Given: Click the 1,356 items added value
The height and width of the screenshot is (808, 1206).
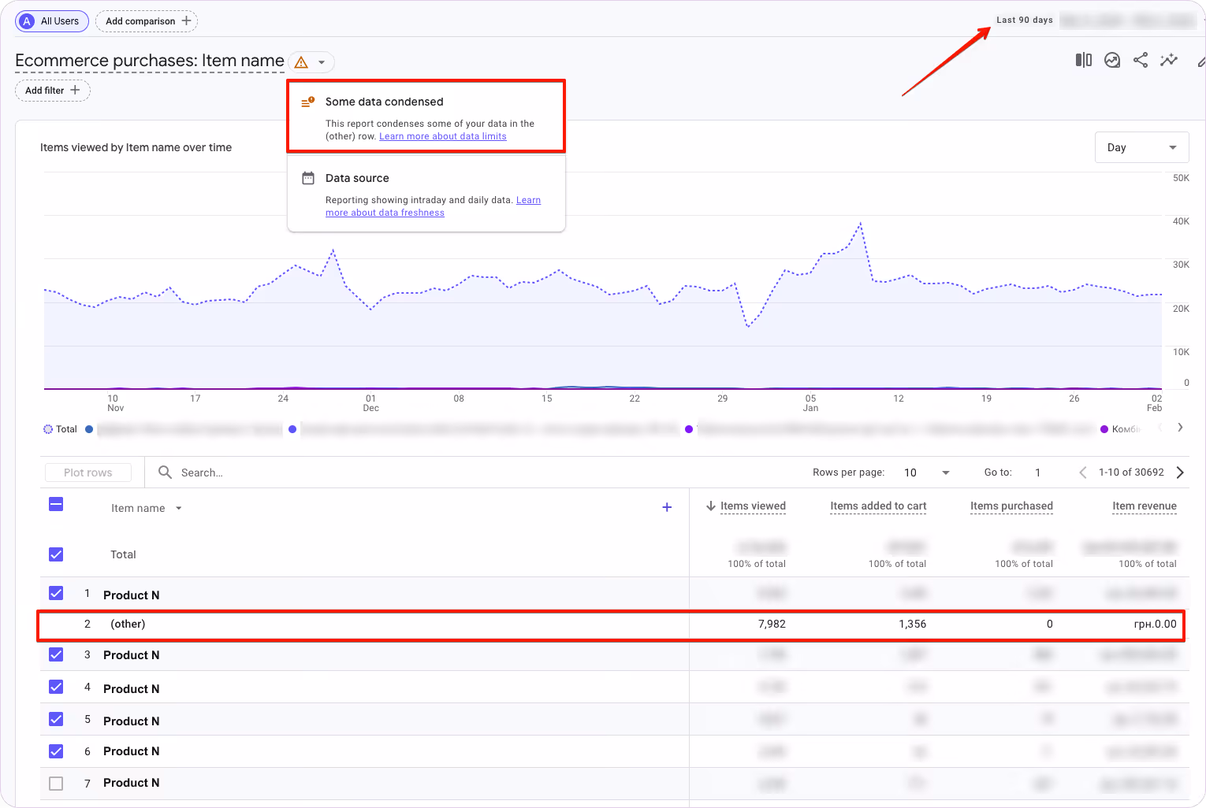Looking at the screenshot, I should tap(912, 624).
